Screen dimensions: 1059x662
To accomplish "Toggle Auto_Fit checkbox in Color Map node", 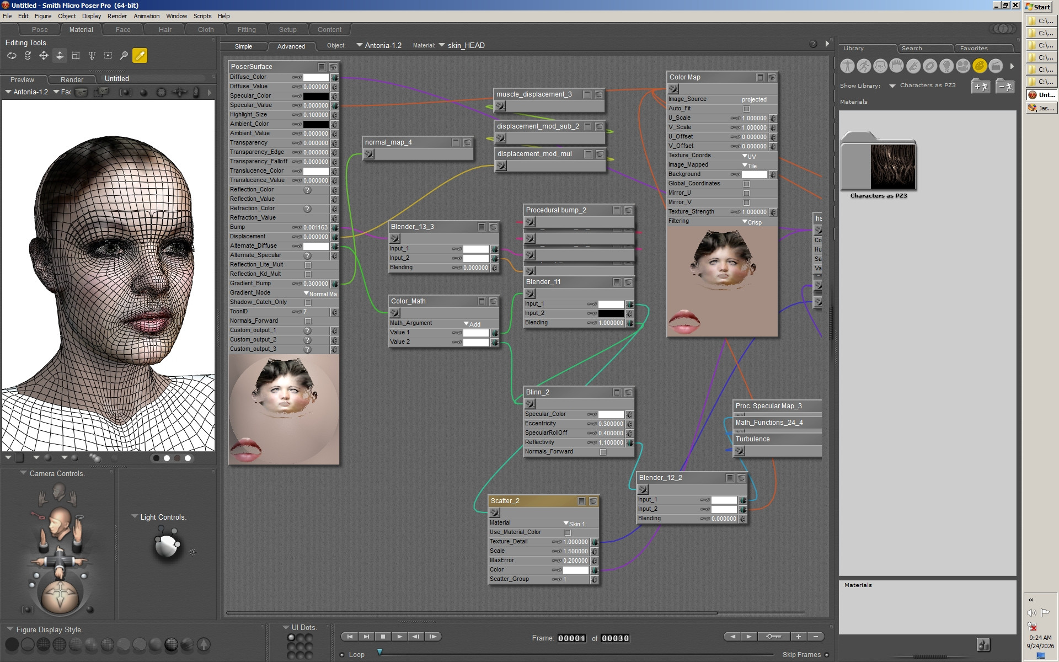I will pyautogui.click(x=746, y=109).
